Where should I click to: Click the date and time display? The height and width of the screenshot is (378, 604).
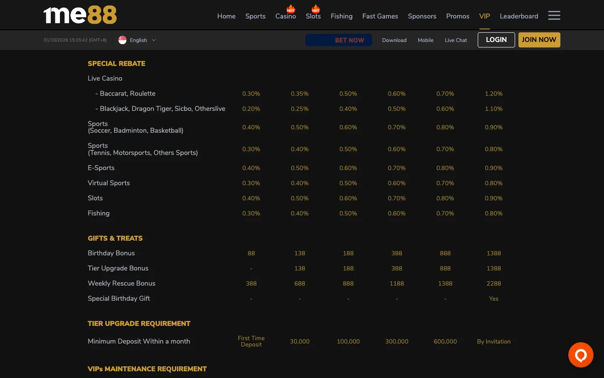(75, 40)
